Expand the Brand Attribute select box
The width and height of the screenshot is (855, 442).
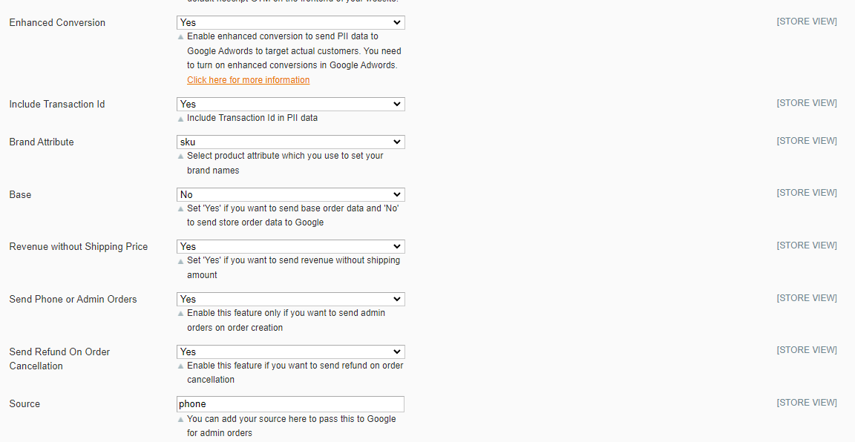point(290,142)
